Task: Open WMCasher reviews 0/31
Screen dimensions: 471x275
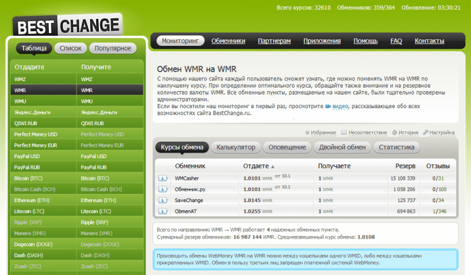Action: (x=438, y=179)
